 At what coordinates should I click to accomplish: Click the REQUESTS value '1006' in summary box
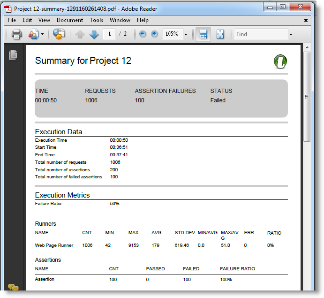pyautogui.click(x=91, y=100)
